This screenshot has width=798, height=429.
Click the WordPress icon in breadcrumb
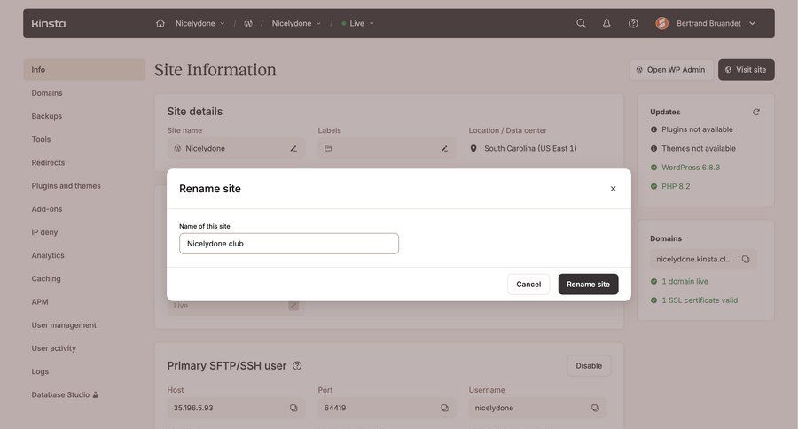pos(248,23)
